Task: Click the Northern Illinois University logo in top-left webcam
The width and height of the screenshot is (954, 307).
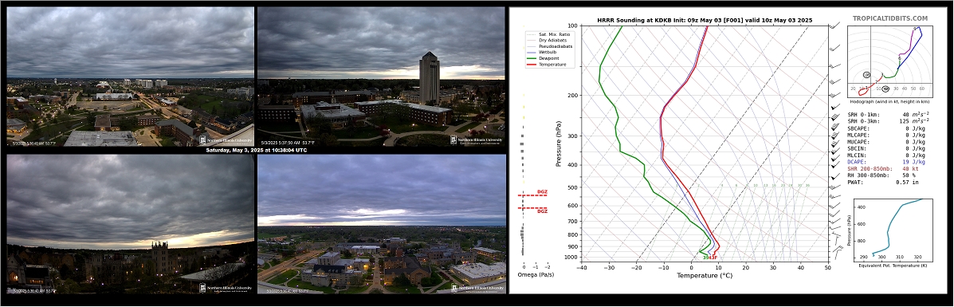Action: [x=225, y=140]
